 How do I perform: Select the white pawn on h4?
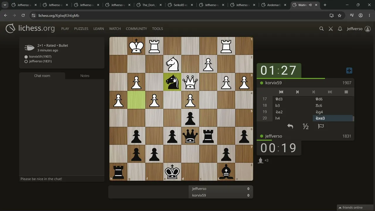[118, 100]
